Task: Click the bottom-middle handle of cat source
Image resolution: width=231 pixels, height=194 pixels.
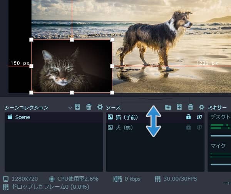Action: point(72,92)
